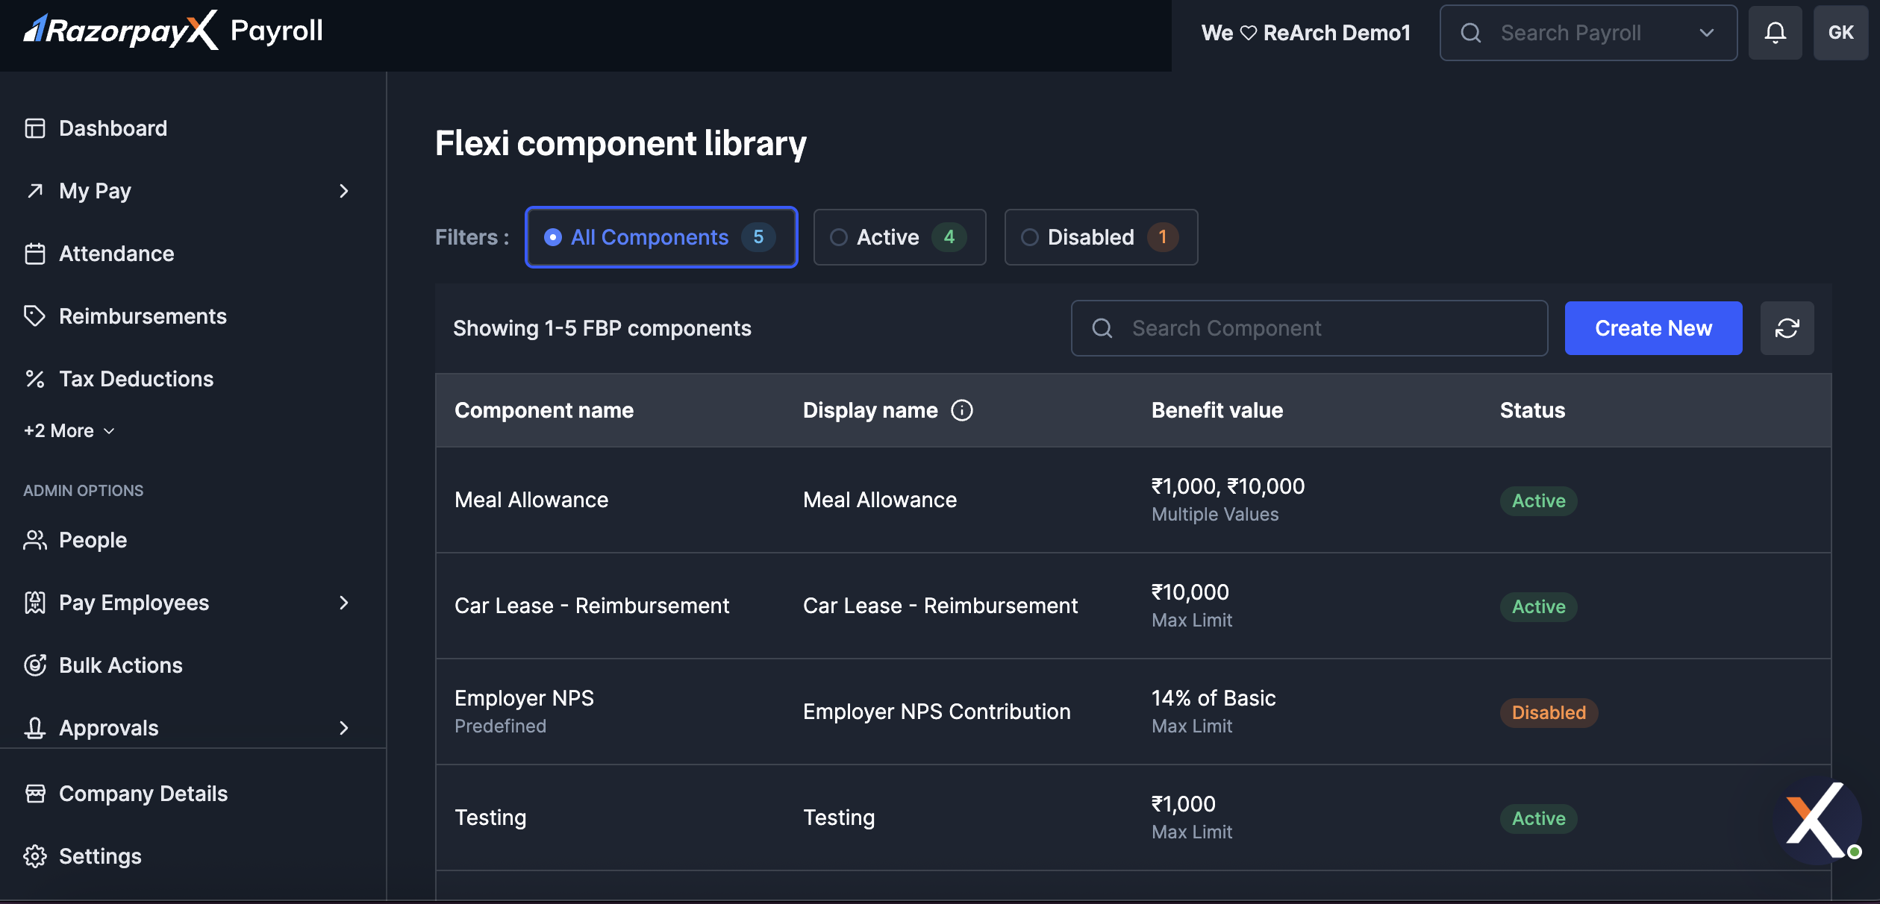Screen dimensions: 1880x904
Task: Open Attendance page
Action: pyautogui.click(x=116, y=254)
